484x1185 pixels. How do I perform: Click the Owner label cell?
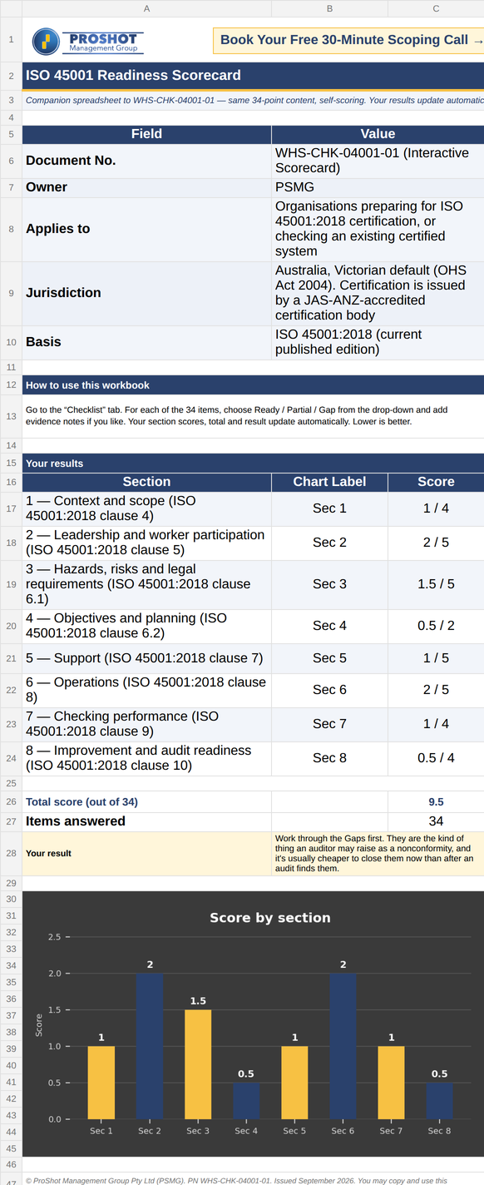[146, 187]
